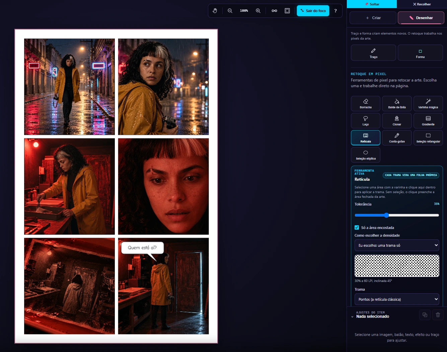Pick the Borracha eraser tool
447x352 pixels.
click(x=366, y=104)
